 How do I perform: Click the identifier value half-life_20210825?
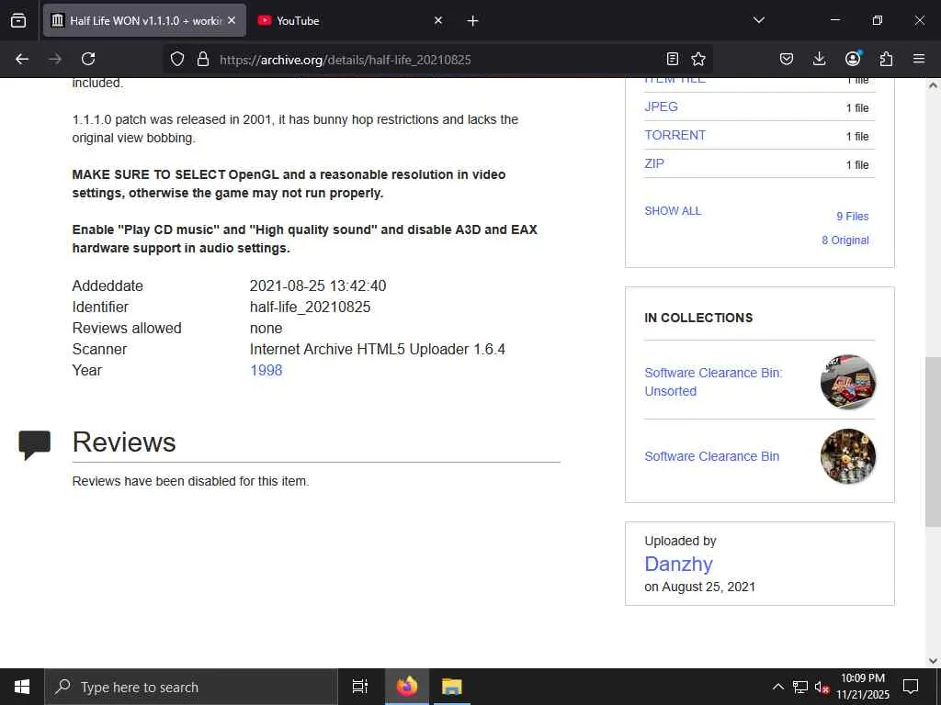click(x=311, y=307)
